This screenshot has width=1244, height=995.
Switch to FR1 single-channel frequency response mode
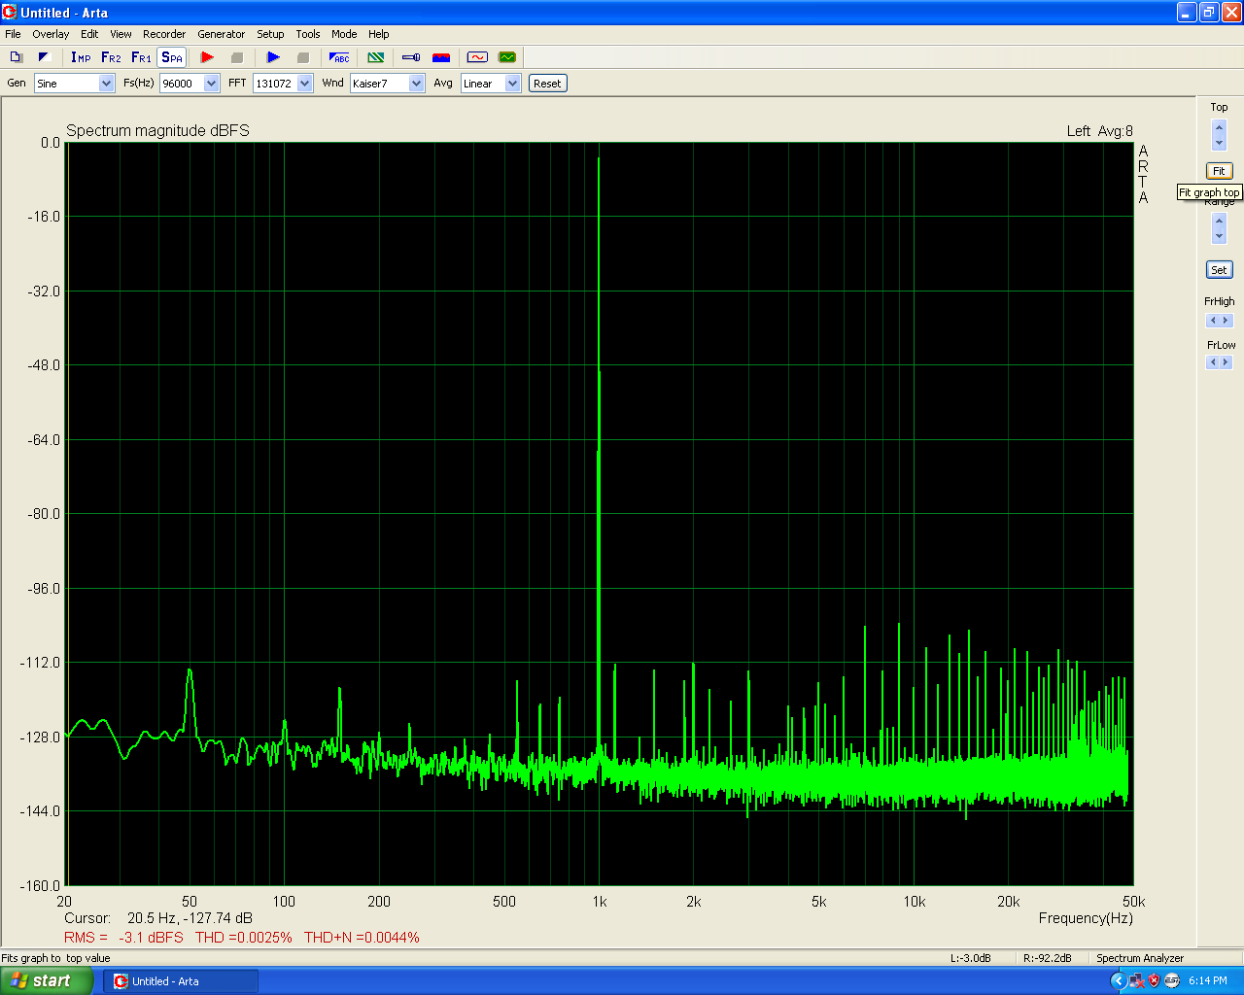[x=141, y=57]
